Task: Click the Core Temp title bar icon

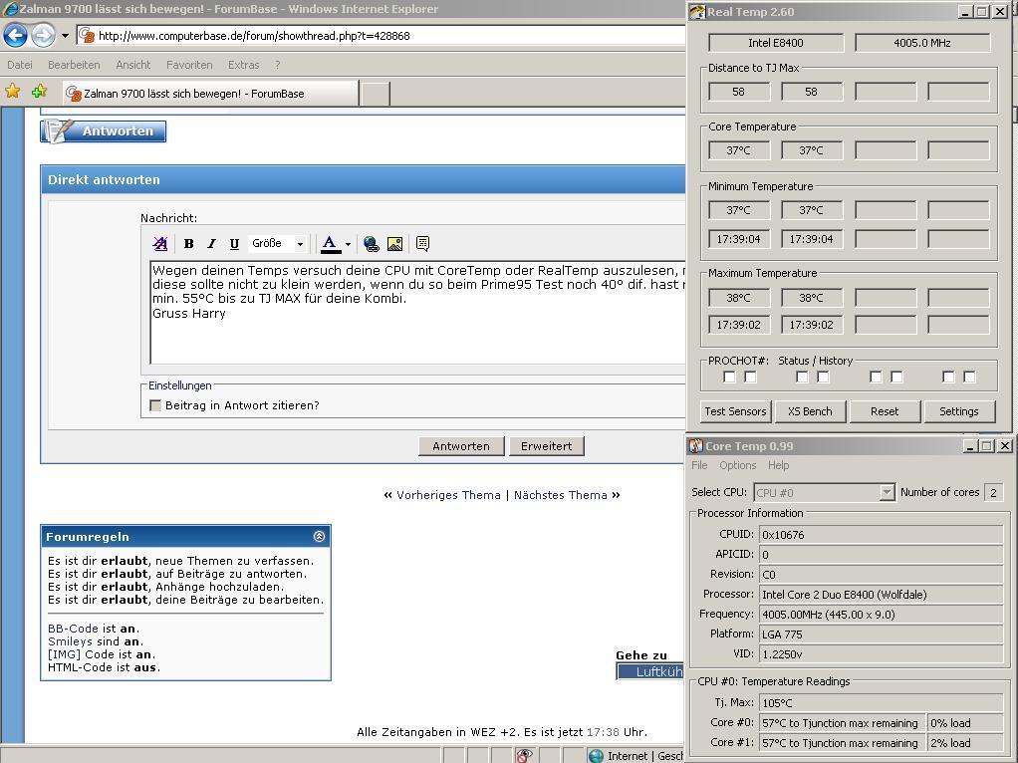Action: (696, 445)
